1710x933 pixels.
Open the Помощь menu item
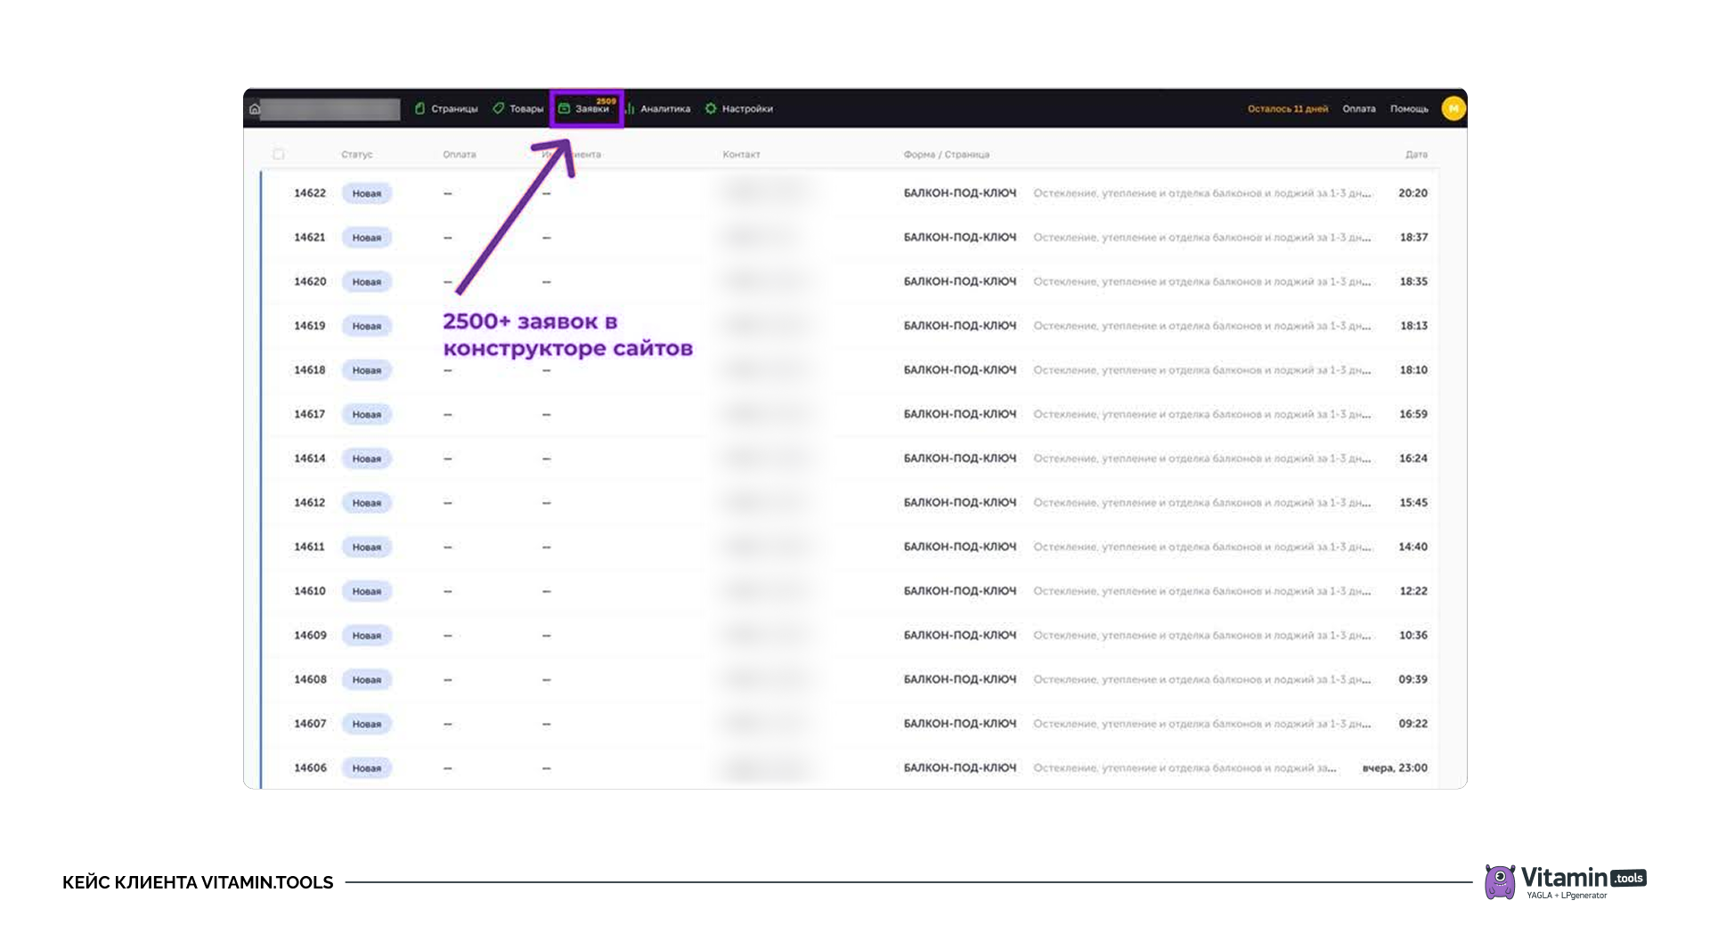coord(1408,109)
